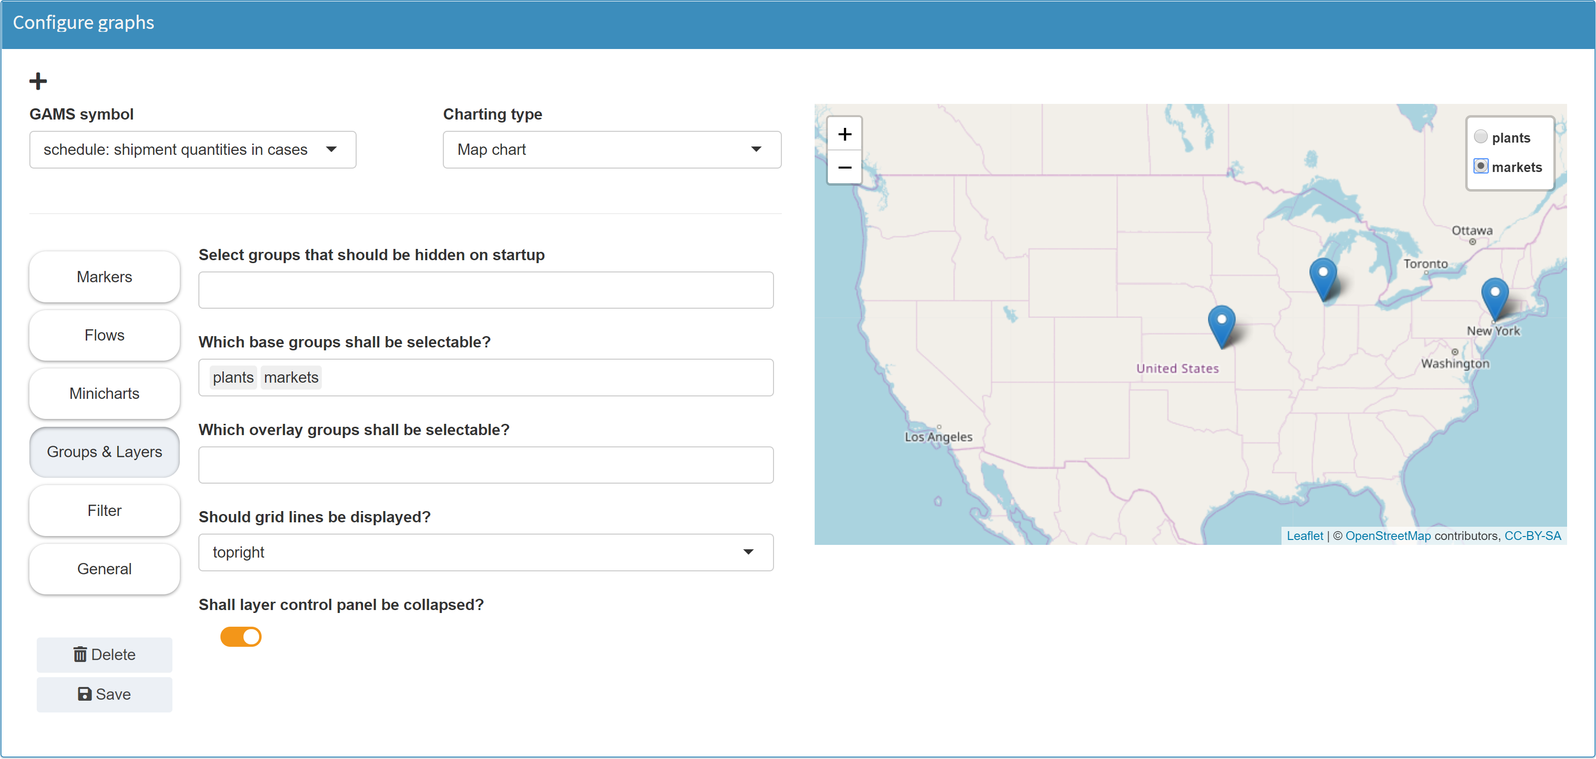1596x759 pixels.
Task: Click the Delete button with trash icon
Action: coord(104,654)
